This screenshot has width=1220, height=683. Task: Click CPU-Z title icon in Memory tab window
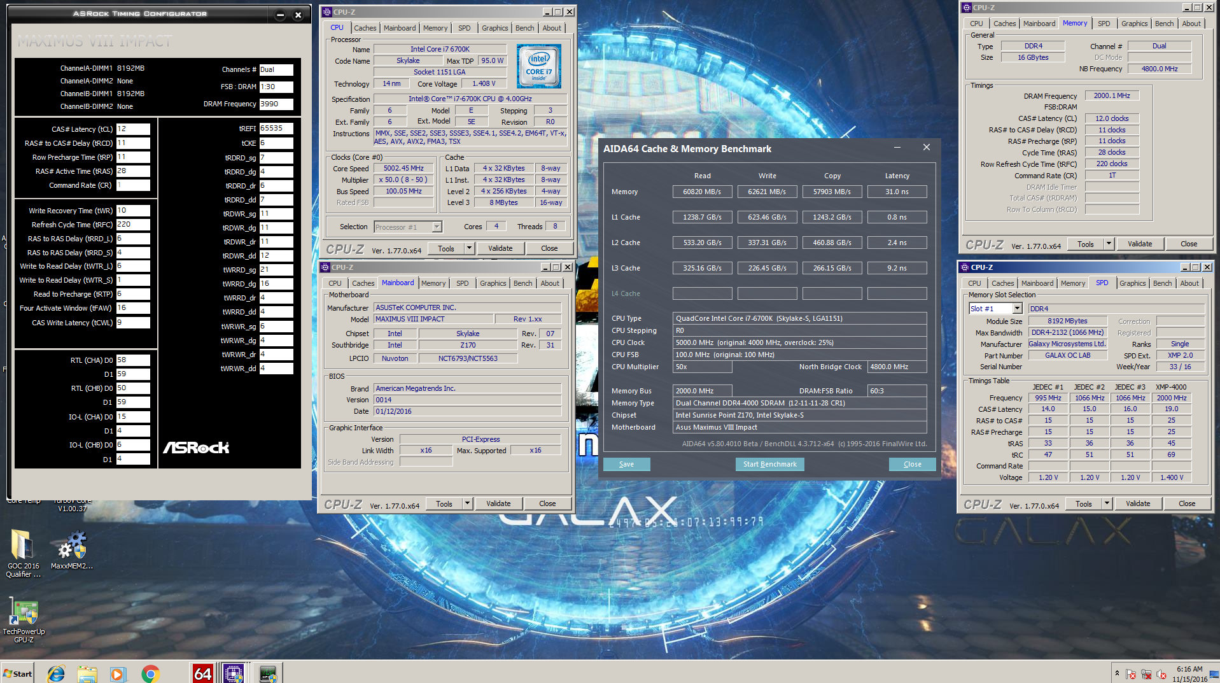click(966, 8)
